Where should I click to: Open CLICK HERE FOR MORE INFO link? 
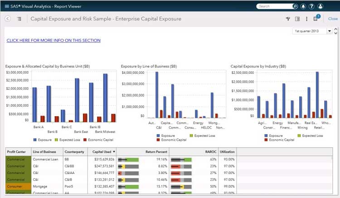[x=53, y=40]
